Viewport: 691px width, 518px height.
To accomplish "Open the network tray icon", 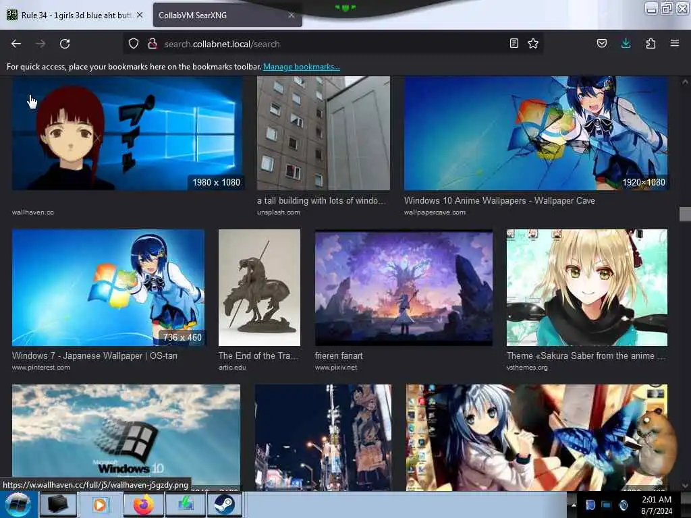I will (x=607, y=505).
